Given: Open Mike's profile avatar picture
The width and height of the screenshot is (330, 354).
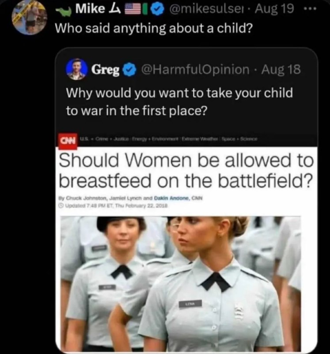Looking at the screenshot, I should pyautogui.click(x=30, y=17).
